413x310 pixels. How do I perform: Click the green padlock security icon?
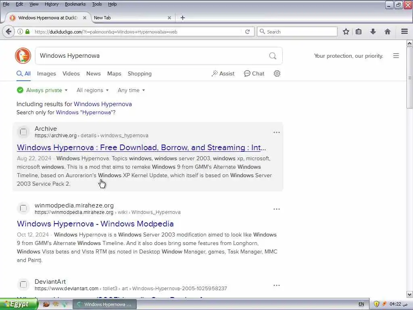27,31
